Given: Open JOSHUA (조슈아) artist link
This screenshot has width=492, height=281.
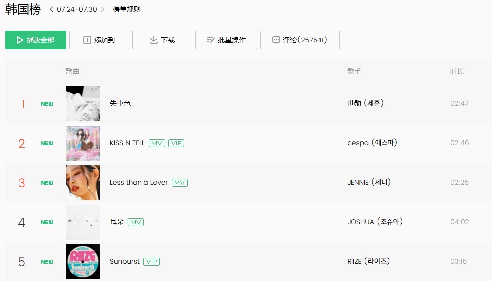Looking at the screenshot, I should [375, 222].
